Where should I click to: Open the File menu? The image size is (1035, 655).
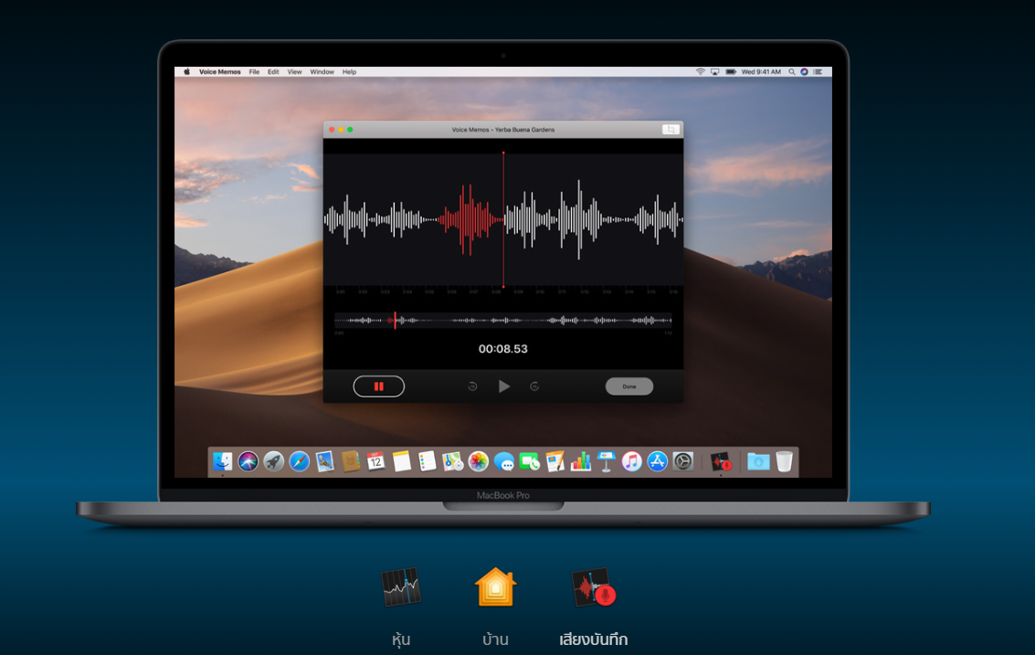point(254,71)
